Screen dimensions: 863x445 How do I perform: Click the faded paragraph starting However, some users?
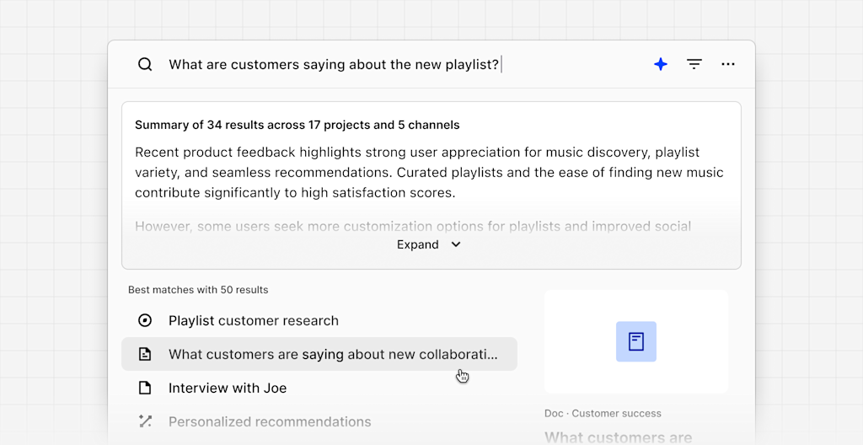tap(413, 226)
